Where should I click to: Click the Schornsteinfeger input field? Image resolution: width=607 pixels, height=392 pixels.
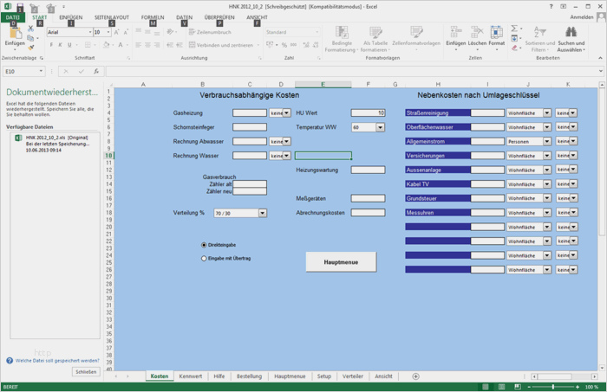[250, 127]
